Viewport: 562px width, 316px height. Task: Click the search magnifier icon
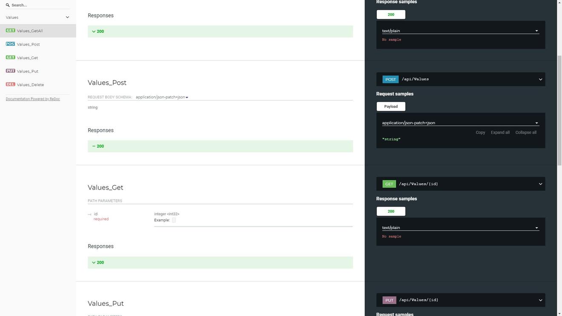(8, 5)
